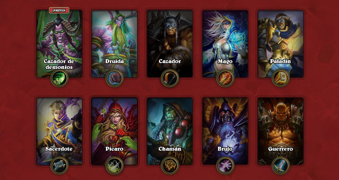The image size is (339, 180).
Task: Select the Pícaro daggers hero power icon
Action: coord(114,166)
